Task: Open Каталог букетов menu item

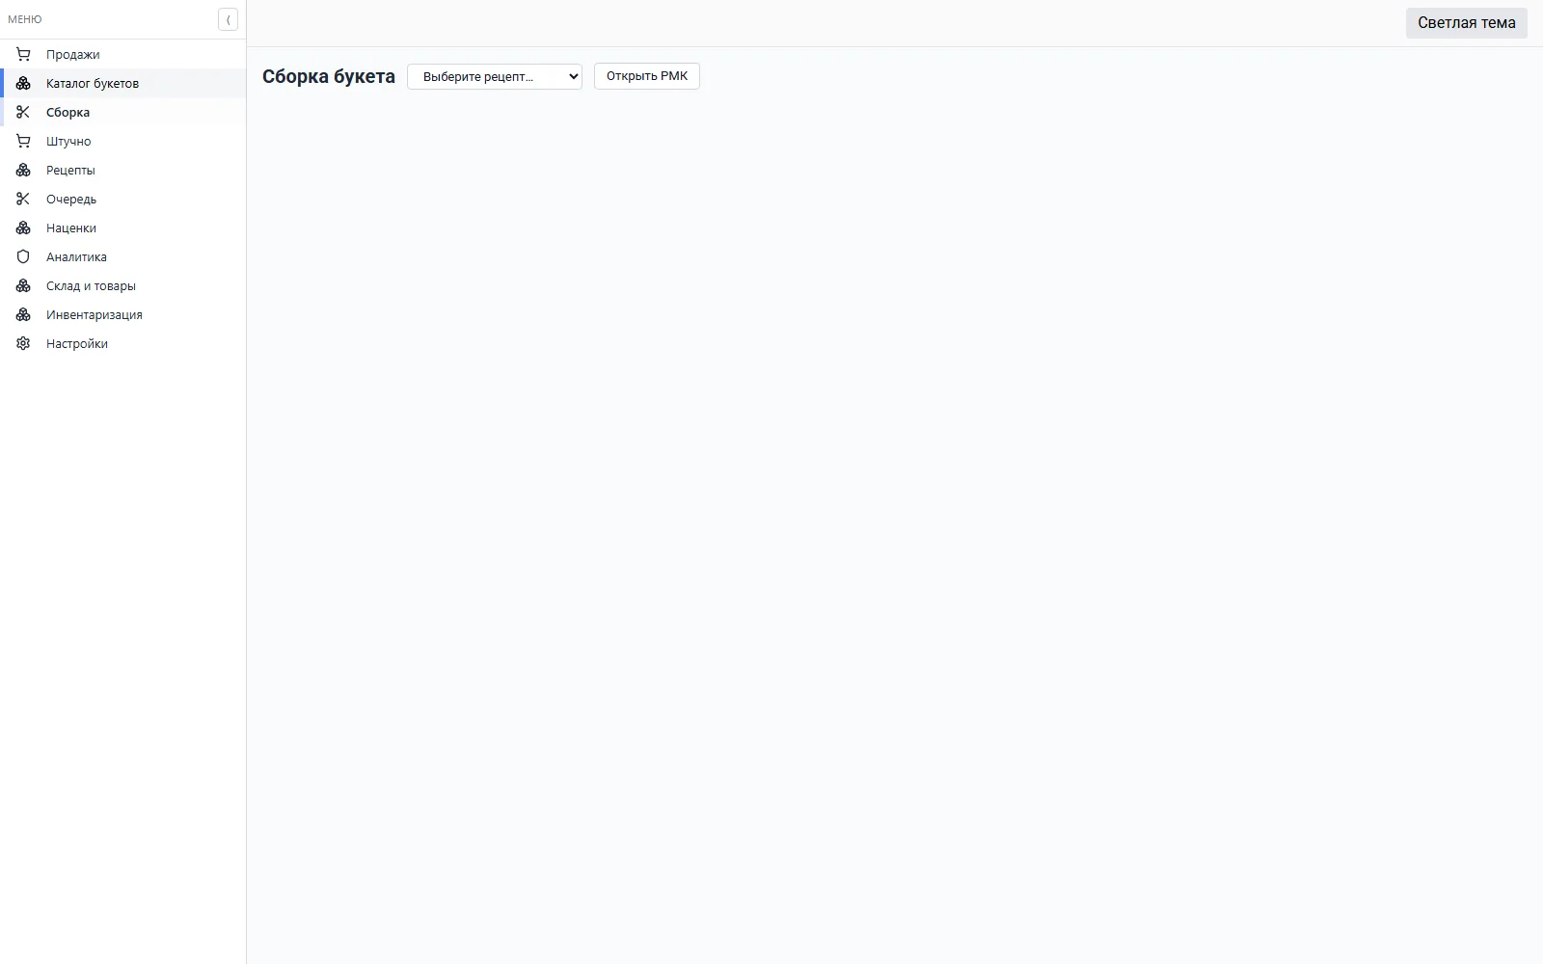Action: tap(123, 83)
